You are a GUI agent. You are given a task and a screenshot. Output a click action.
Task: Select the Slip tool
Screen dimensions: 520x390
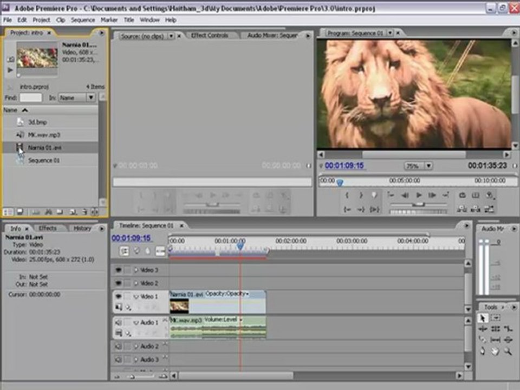(496, 340)
